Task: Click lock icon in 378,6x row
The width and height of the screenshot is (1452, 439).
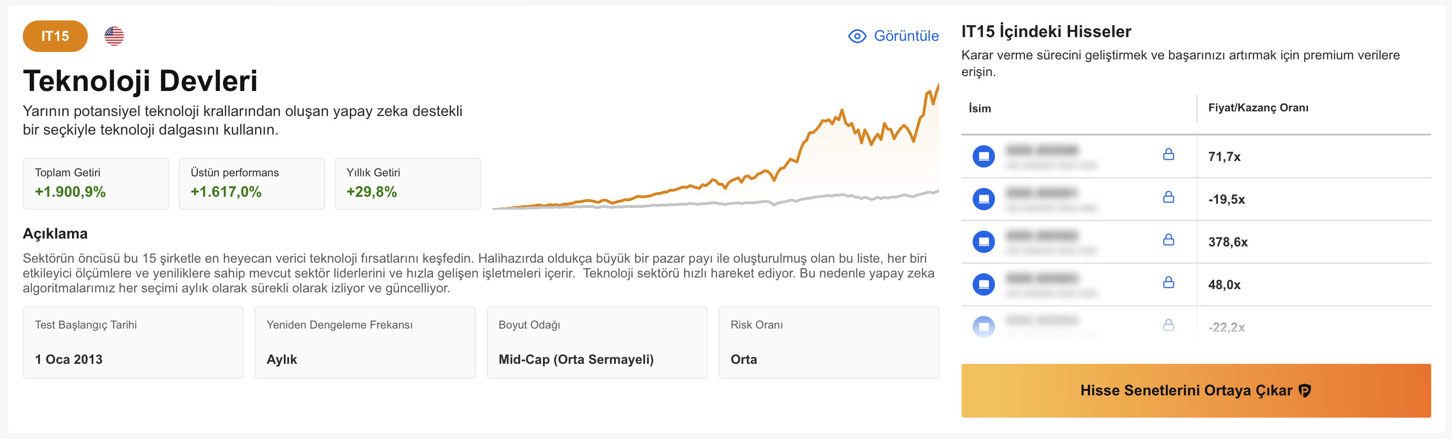Action: [1168, 240]
